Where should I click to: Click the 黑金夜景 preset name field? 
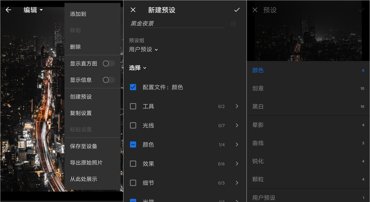176,24
